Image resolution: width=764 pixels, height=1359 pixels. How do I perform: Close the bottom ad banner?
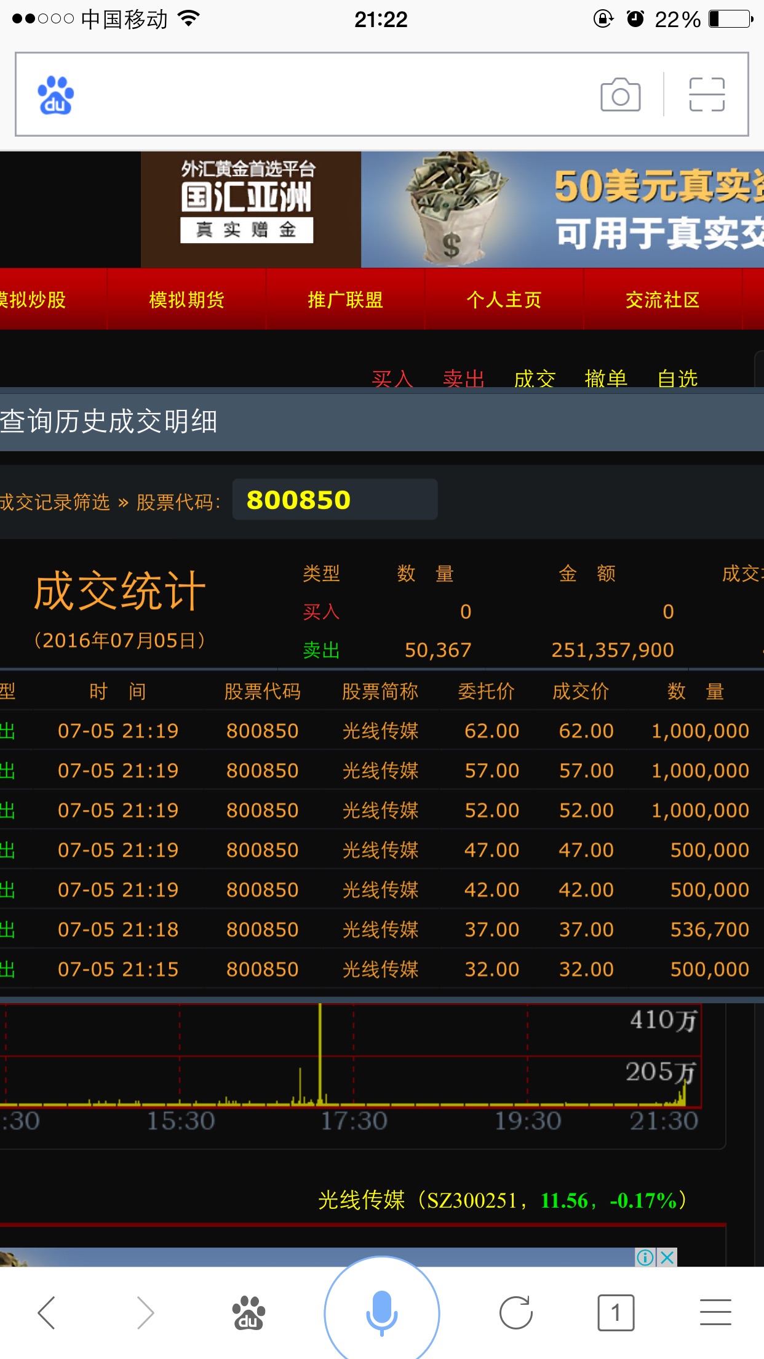(667, 1257)
